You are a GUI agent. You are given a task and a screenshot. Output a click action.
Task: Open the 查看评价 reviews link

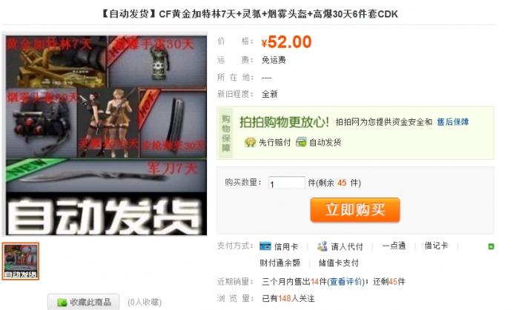[x=346, y=281]
